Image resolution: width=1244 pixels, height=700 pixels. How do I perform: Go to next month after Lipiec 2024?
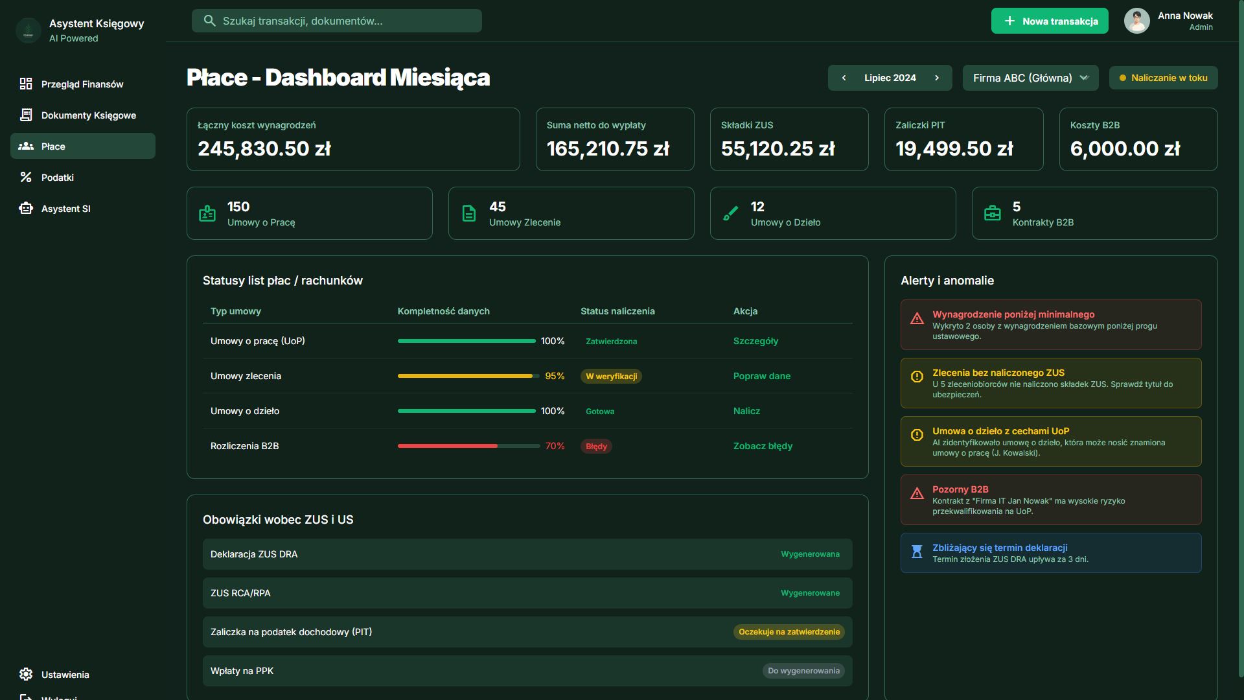[937, 78]
